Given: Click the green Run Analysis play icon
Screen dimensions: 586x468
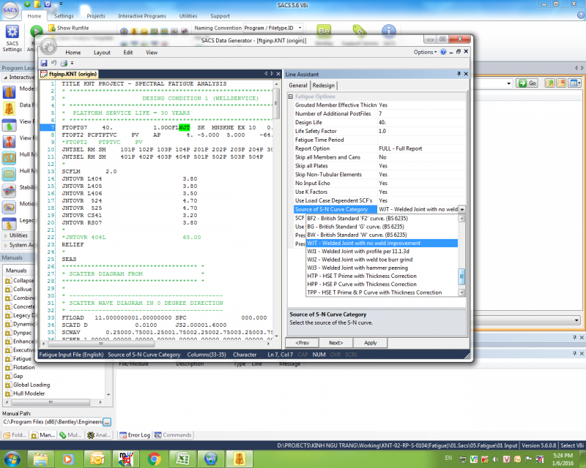Looking at the screenshot, I should (x=36, y=31).
